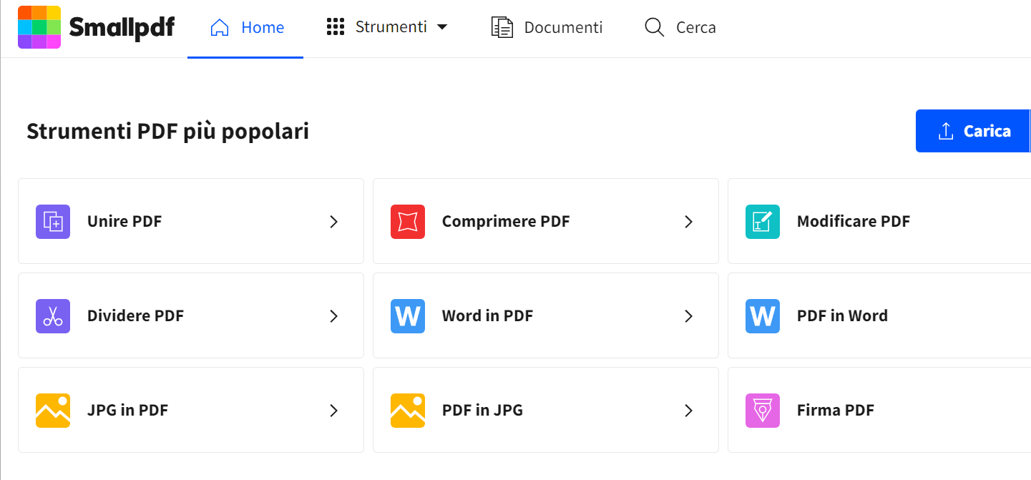Click the Word in PDF W icon
The height and width of the screenshot is (480, 1031).
pos(408,316)
